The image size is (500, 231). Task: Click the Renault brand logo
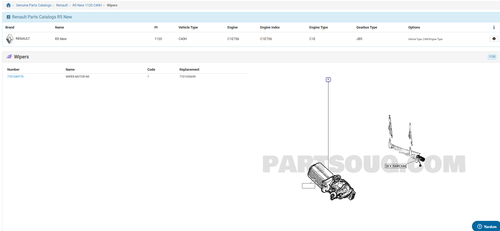(x=10, y=39)
